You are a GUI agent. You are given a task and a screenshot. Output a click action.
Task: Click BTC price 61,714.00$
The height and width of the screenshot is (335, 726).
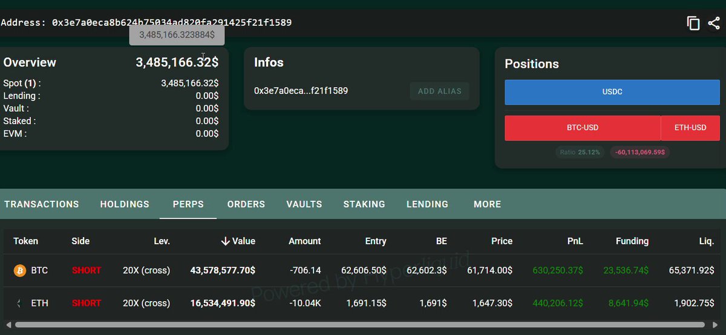(490, 270)
